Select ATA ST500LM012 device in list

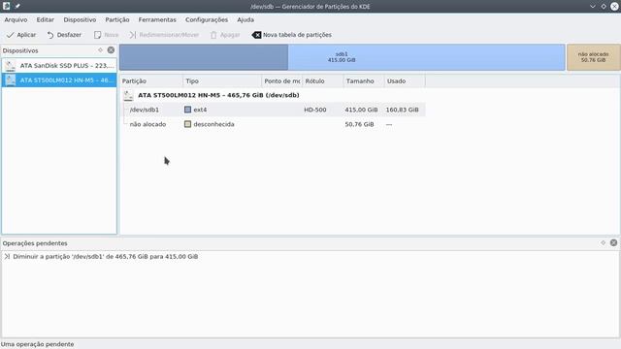[59, 80]
